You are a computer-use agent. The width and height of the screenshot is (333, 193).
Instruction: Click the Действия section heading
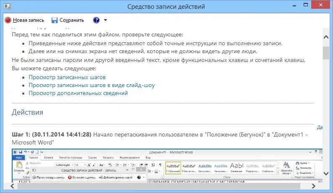tap(27, 112)
